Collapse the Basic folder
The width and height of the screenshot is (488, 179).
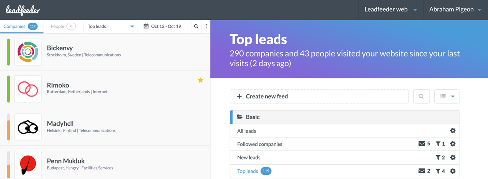click(x=345, y=117)
